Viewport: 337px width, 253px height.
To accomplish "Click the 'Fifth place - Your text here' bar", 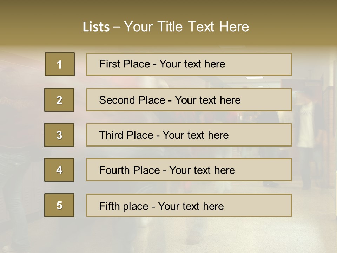I will tap(189, 205).
